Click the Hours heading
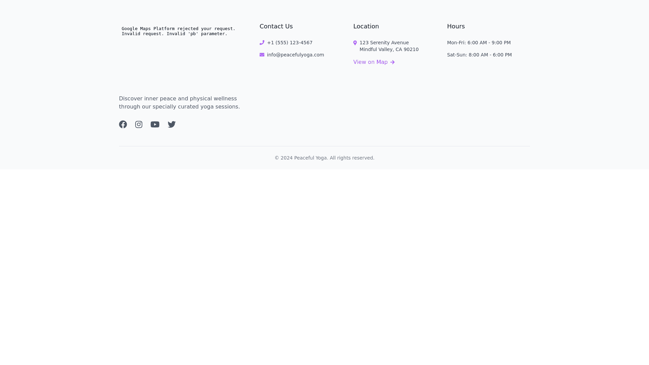The width and height of the screenshot is (649, 365). click(x=456, y=26)
